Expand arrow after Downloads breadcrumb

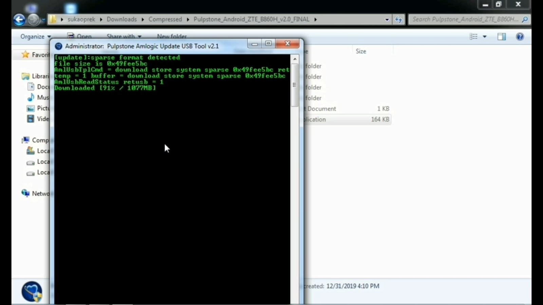[143, 19]
